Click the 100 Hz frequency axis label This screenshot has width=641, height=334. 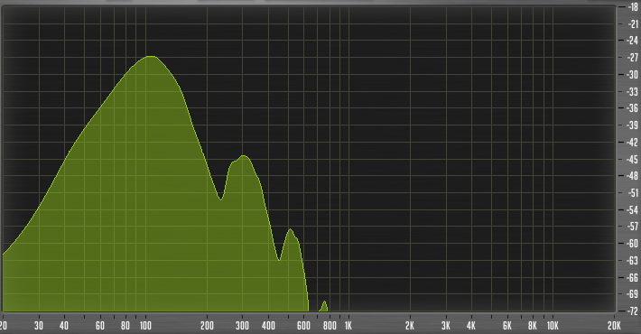pyautogui.click(x=145, y=326)
